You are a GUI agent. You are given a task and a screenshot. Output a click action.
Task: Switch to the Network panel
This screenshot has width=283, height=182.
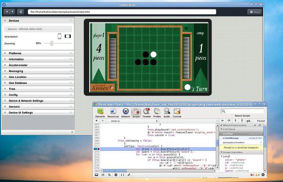[x=125, y=113]
